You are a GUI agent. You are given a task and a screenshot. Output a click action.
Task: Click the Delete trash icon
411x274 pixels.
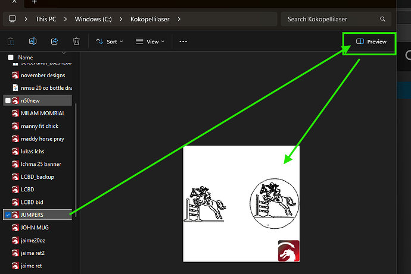pyautogui.click(x=76, y=42)
